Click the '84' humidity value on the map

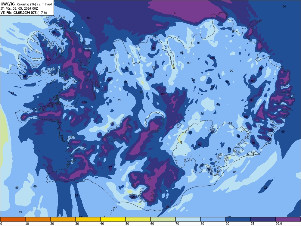(x=235, y=172)
